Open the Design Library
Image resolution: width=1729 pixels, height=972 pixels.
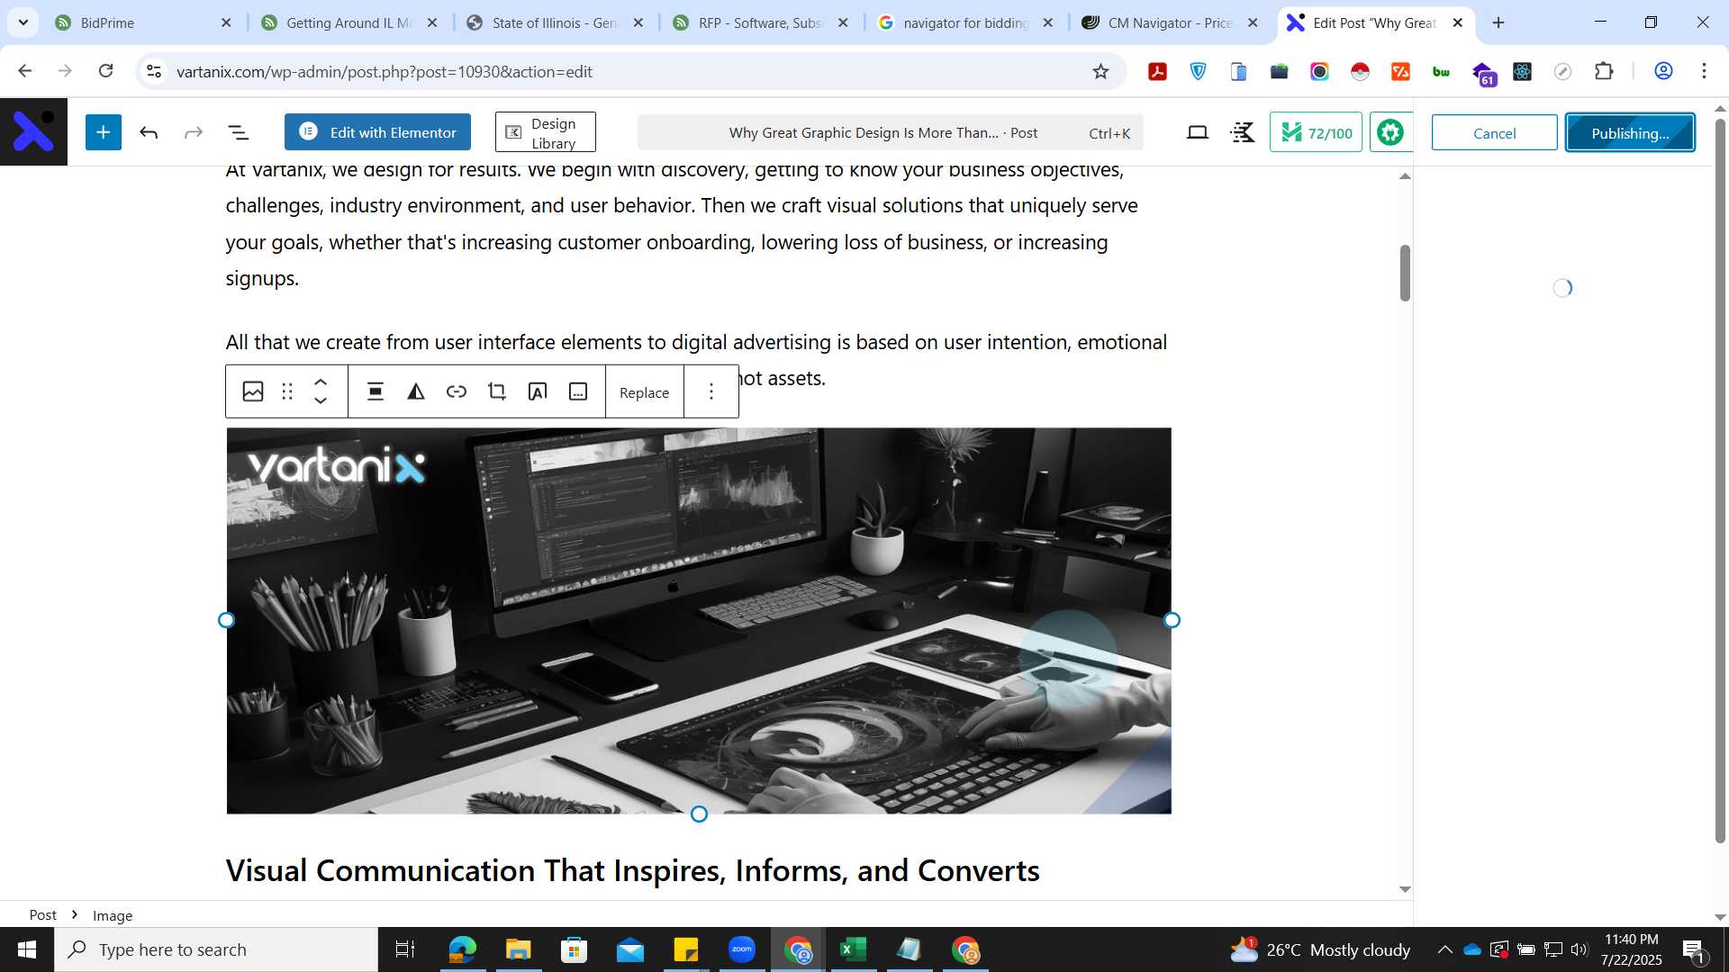545,132
